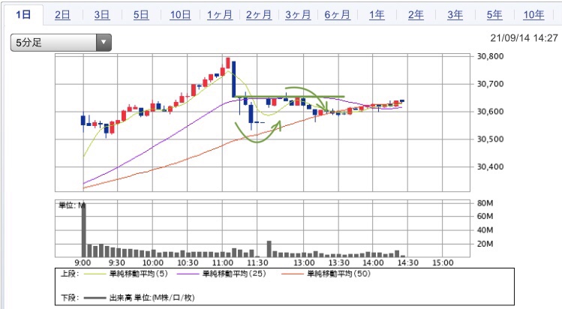The width and height of the screenshot is (562, 309).
Task: Click the 40M volume axis label
Action: pos(485,230)
